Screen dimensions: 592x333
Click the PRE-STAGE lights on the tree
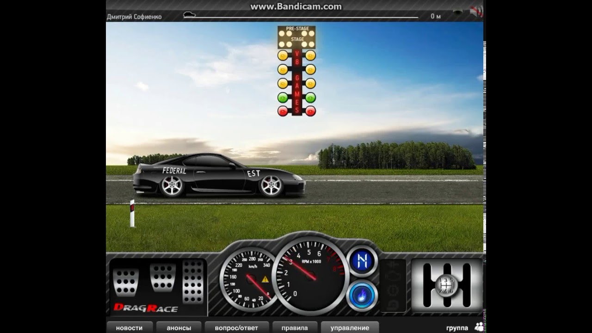(x=296, y=33)
